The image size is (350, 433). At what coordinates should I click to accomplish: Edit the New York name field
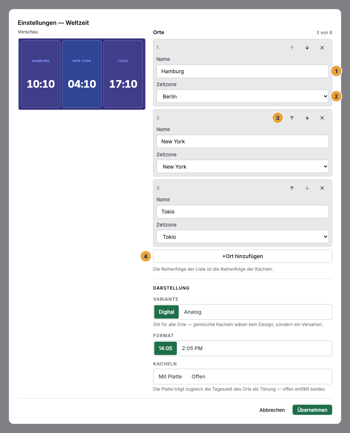coord(242,141)
